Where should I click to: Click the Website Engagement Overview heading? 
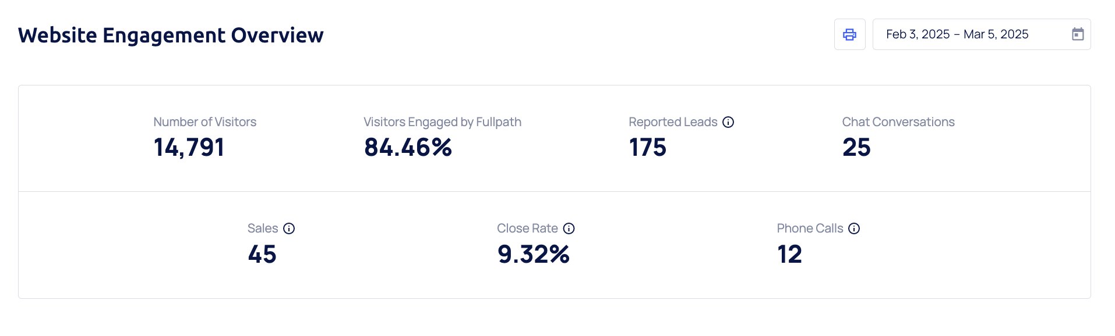pos(171,35)
